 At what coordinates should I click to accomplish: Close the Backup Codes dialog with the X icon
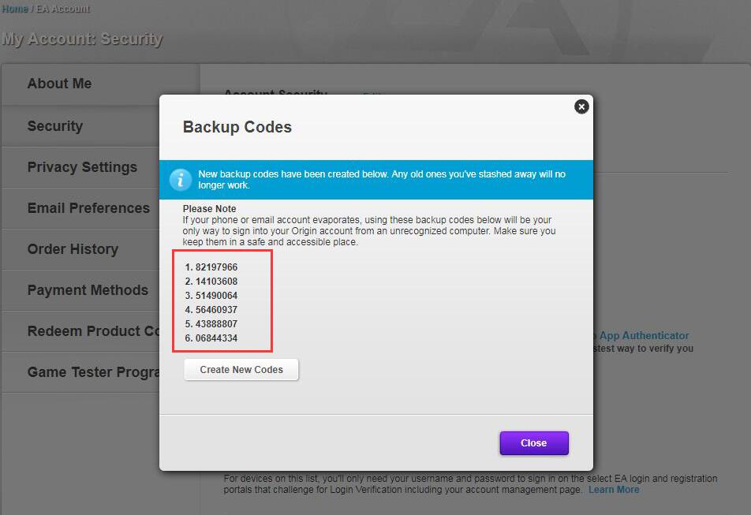[581, 106]
